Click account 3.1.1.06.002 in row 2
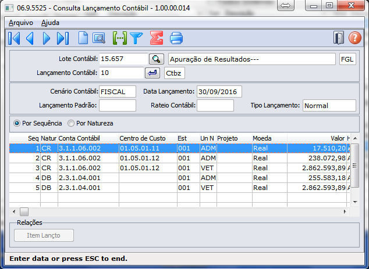Viewport: 369px width, 269px height. pos(88,158)
